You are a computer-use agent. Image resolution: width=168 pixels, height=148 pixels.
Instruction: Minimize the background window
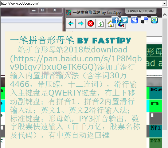tap(34, 10)
